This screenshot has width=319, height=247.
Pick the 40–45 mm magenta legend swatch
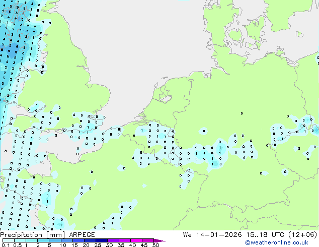[136, 240]
